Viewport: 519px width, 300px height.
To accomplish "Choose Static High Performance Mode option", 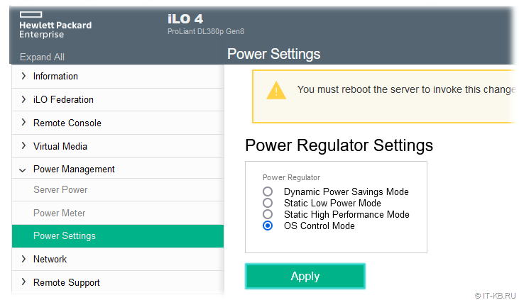I will point(268,214).
